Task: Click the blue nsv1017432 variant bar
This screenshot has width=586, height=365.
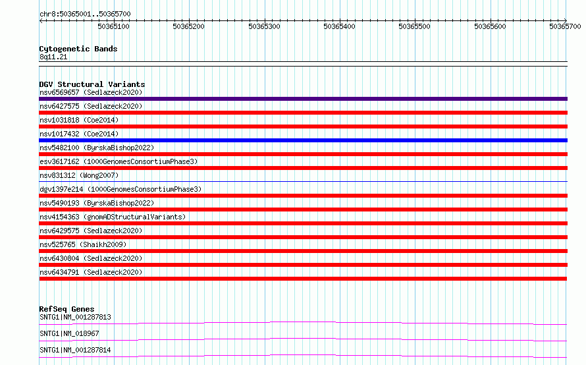Action: tap(303, 140)
